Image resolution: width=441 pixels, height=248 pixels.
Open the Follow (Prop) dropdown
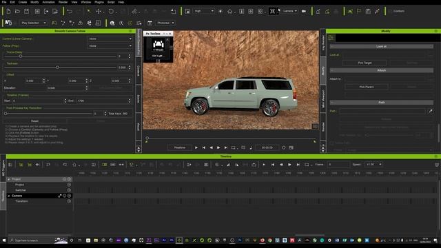coord(110,45)
